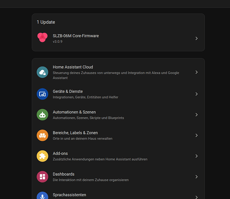Open the yellow puzzle Add-ons icon
The width and height of the screenshot is (230, 199).
pos(42,156)
